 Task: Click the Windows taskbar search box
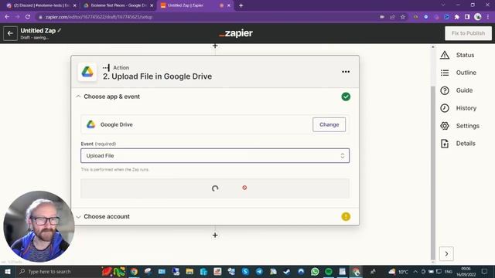click(58, 271)
